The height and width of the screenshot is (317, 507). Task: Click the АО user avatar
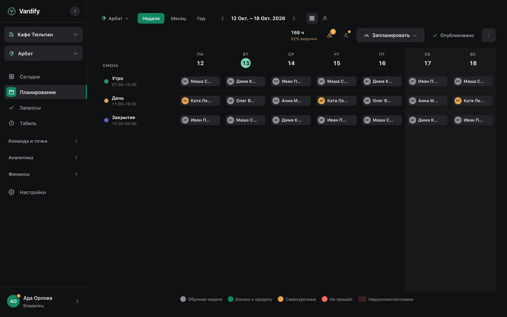click(13, 301)
